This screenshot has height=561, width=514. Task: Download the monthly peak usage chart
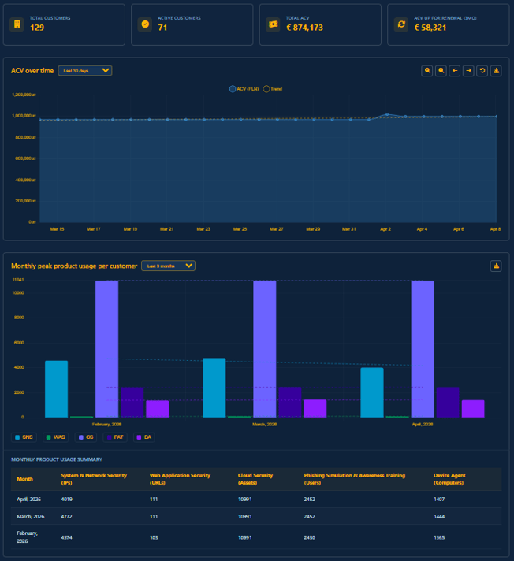point(496,266)
